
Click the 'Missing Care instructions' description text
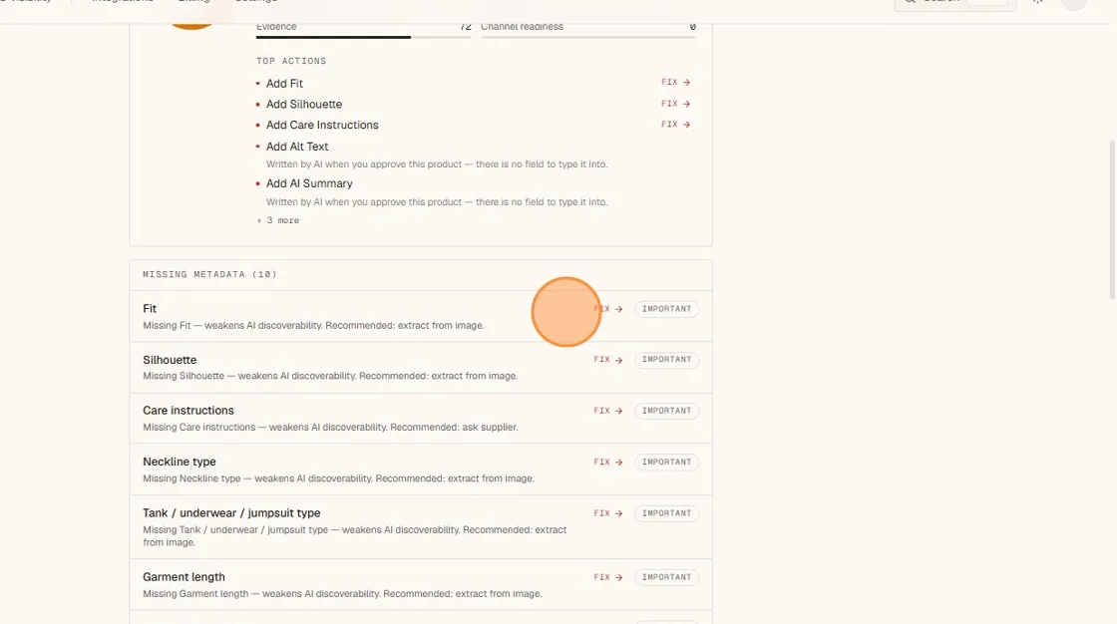click(x=330, y=428)
